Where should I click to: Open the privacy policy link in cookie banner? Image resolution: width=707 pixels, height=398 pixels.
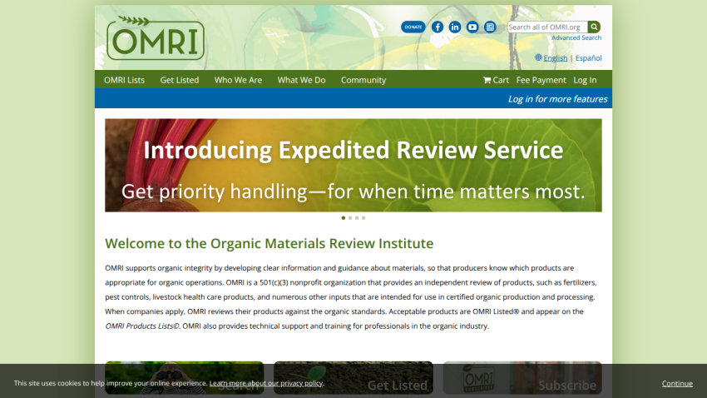point(266,383)
